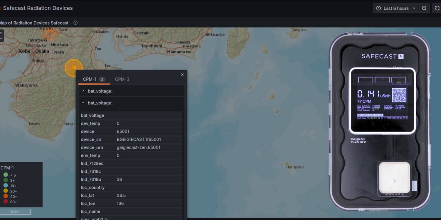The width and height of the screenshot is (441, 220).
Task: Click the Safecast bGeigieZen device image
Action: tap(380, 122)
